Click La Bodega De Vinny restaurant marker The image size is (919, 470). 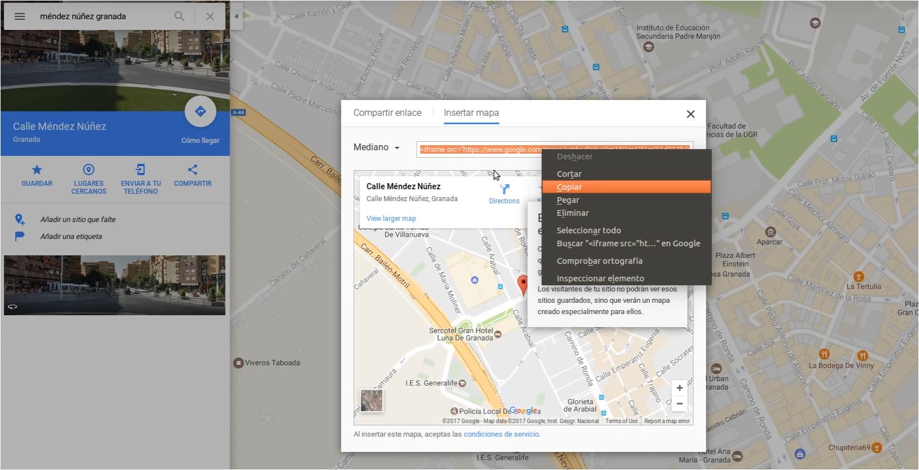click(x=825, y=355)
